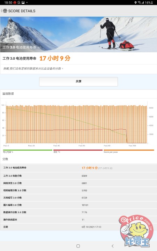
Task: Tap the 共享 share button
Action: (78, 82)
